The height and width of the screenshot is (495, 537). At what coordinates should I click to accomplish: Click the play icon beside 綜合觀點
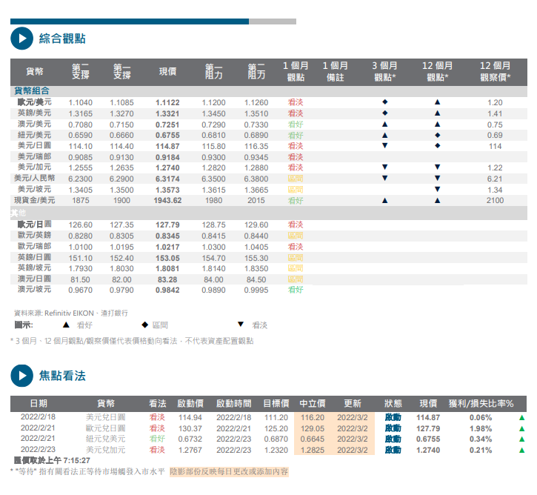pyautogui.click(x=21, y=38)
